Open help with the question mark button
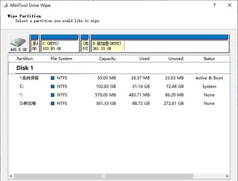Viewport: 238px width, 181px height. (x=215, y=5)
